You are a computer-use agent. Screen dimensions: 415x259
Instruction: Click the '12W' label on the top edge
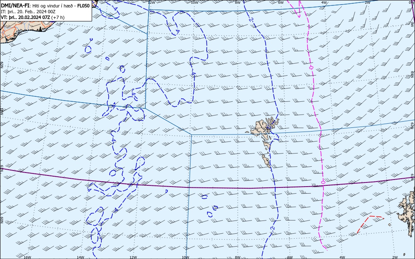[151, 2]
